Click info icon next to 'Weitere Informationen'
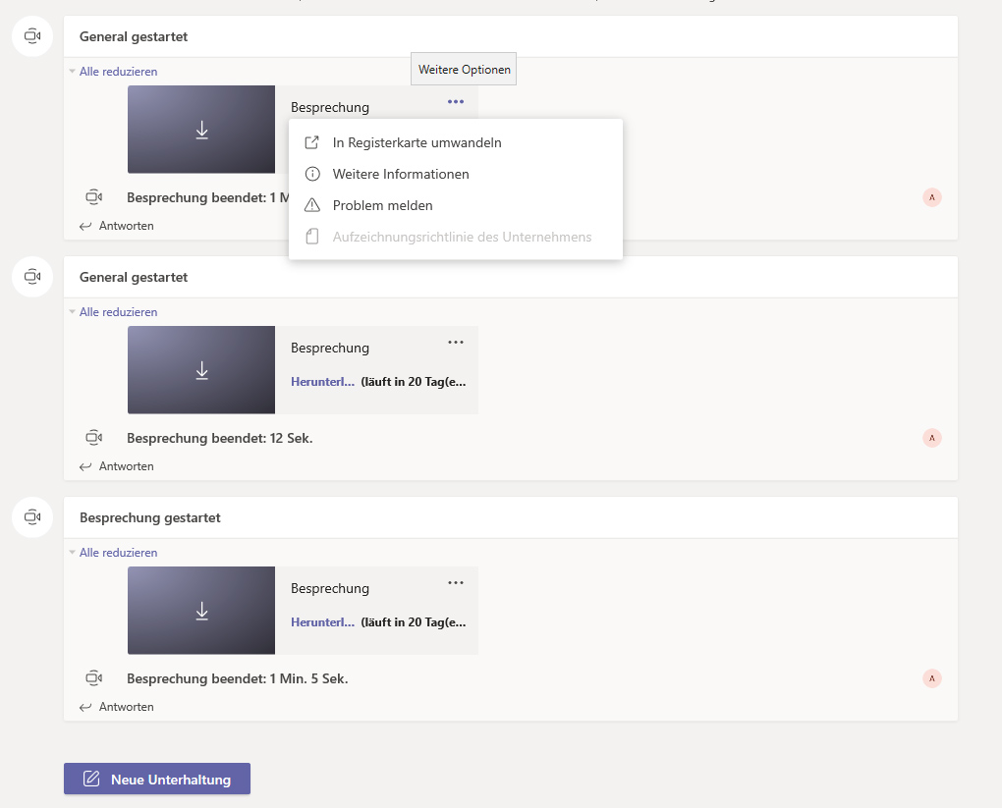The image size is (1002, 808). click(311, 174)
